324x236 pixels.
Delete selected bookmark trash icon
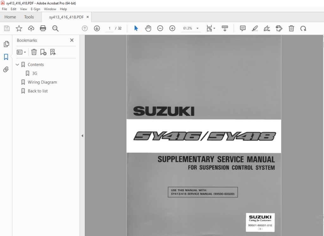34,52
